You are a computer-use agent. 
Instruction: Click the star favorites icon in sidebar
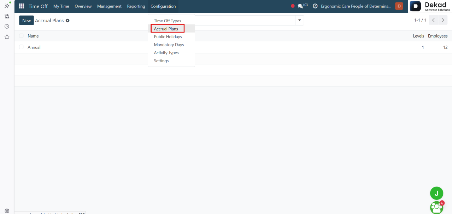(7, 37)
